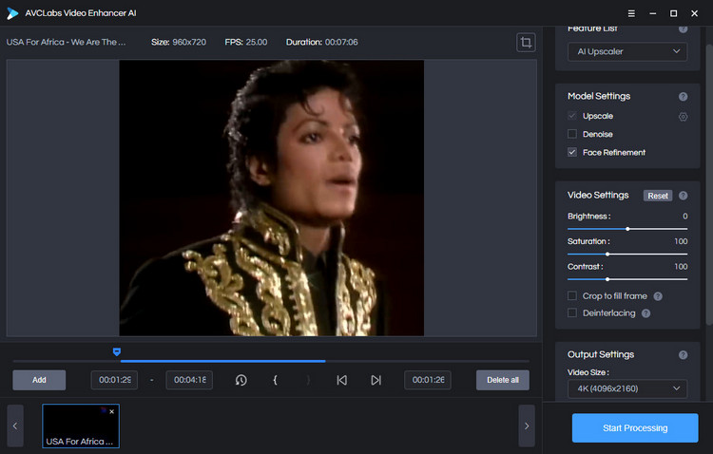Set trim end with right brace icon
Screen dimensions: 713x454
tap(308, 380)
